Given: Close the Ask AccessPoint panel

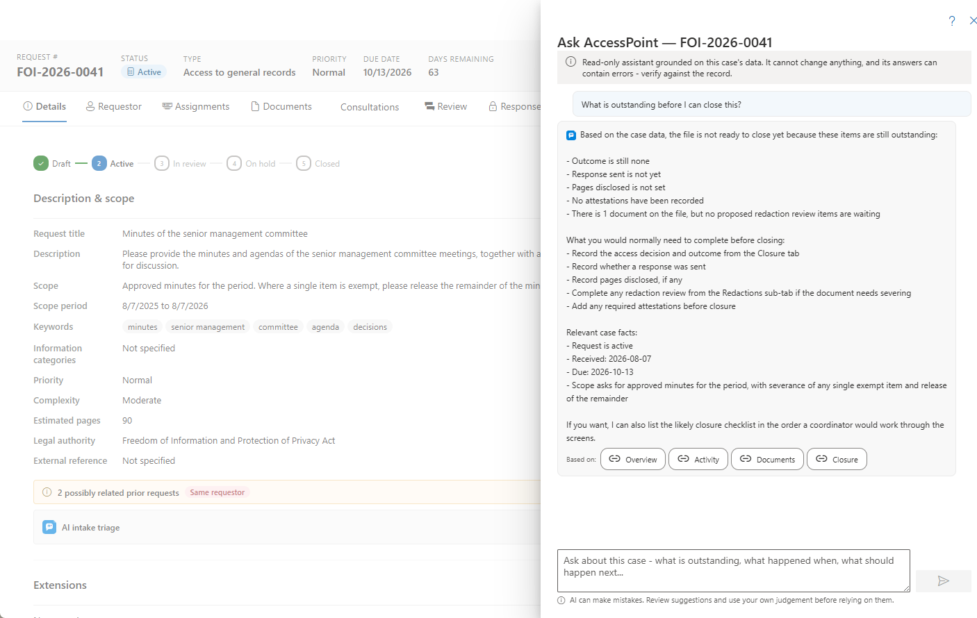Looking at the screenshot, I should [x=973, y=21].
